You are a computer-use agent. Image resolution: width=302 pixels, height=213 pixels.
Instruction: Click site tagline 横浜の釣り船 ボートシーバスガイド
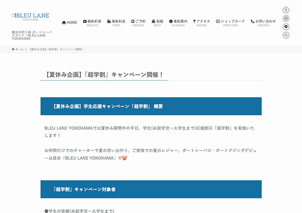(x=32, y=35)
